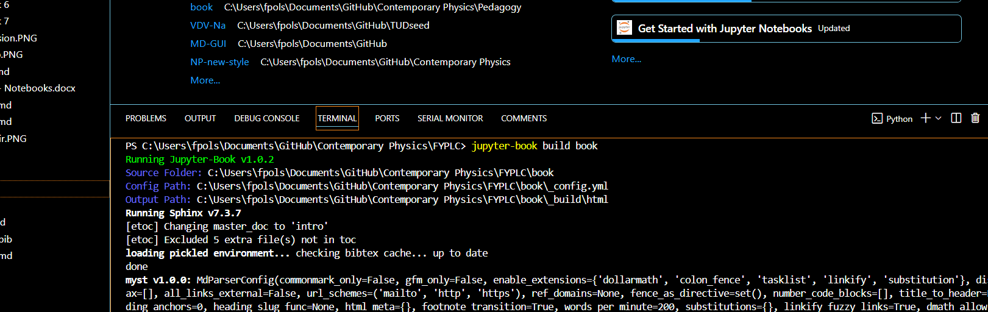988x312 pixels.
Task: Select the DEBUG CONSOLE tab
Action: coord(266,118)
